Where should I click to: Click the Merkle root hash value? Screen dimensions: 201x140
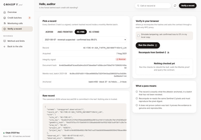[98, 75]
